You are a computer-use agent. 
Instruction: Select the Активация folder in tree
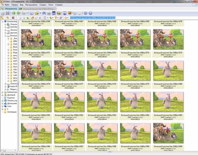(12, 112)
